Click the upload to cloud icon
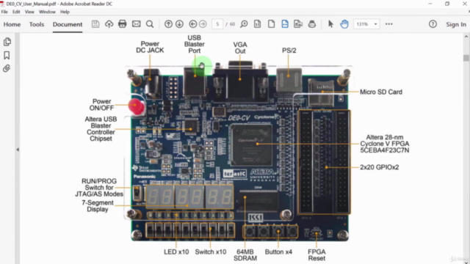This screenshot has width=470, height=264. pos(109,24)
